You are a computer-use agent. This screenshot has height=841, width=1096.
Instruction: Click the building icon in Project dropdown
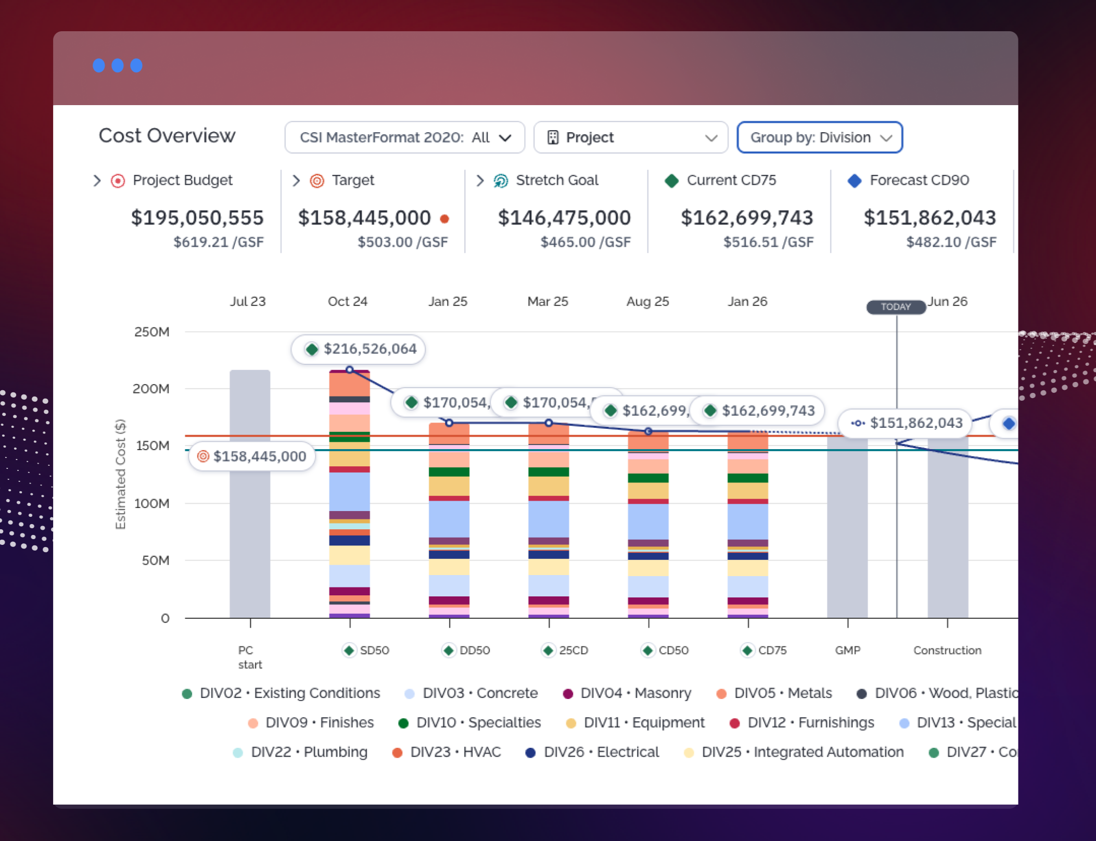(553, 137)
